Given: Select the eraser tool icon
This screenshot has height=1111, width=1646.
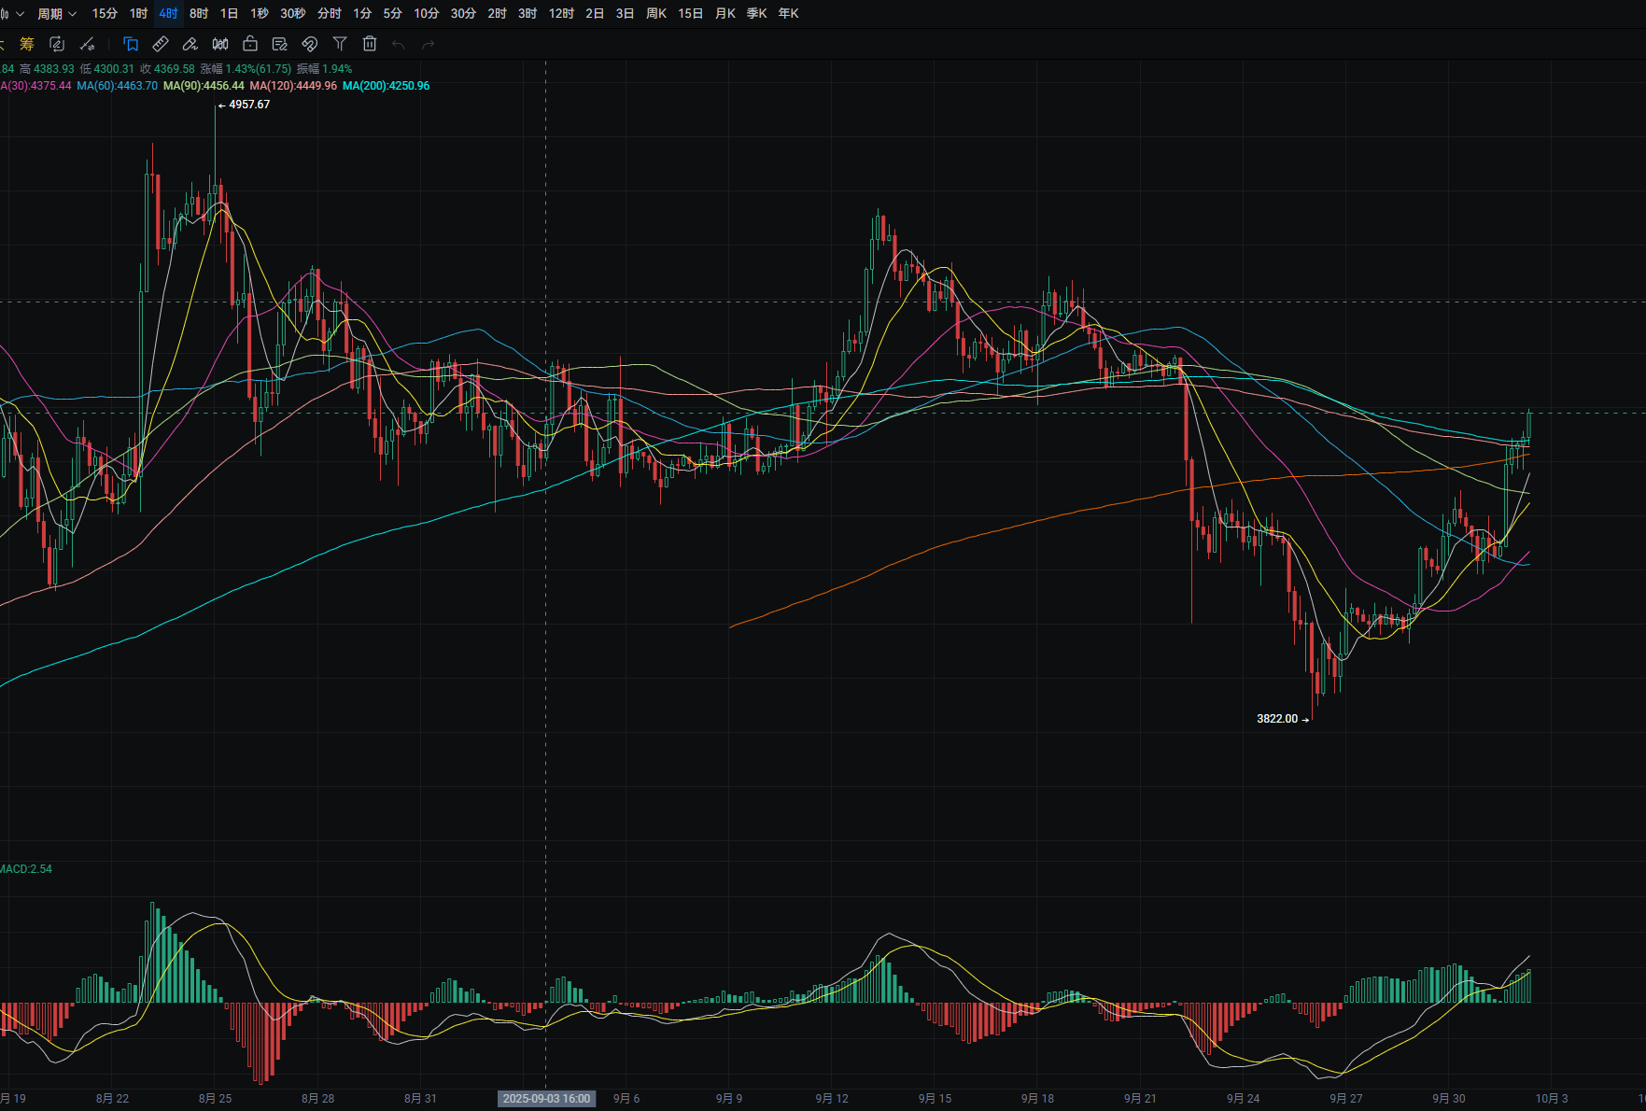Looking at the screenshot, I should click(x=190, y=44).
